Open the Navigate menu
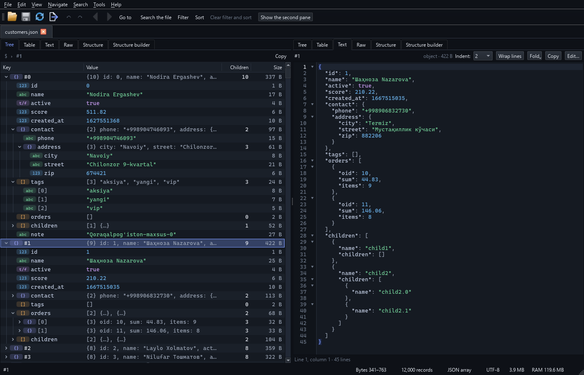Screen dimensions: 584x375 click(x=58, y=5)
